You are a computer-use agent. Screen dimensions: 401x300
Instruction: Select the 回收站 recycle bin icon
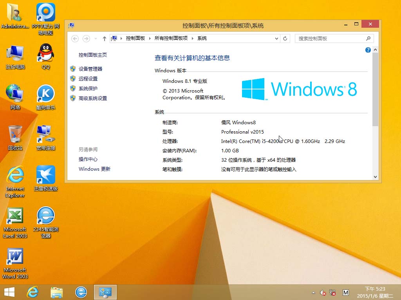pyautogui.click(x=15, y=138)
